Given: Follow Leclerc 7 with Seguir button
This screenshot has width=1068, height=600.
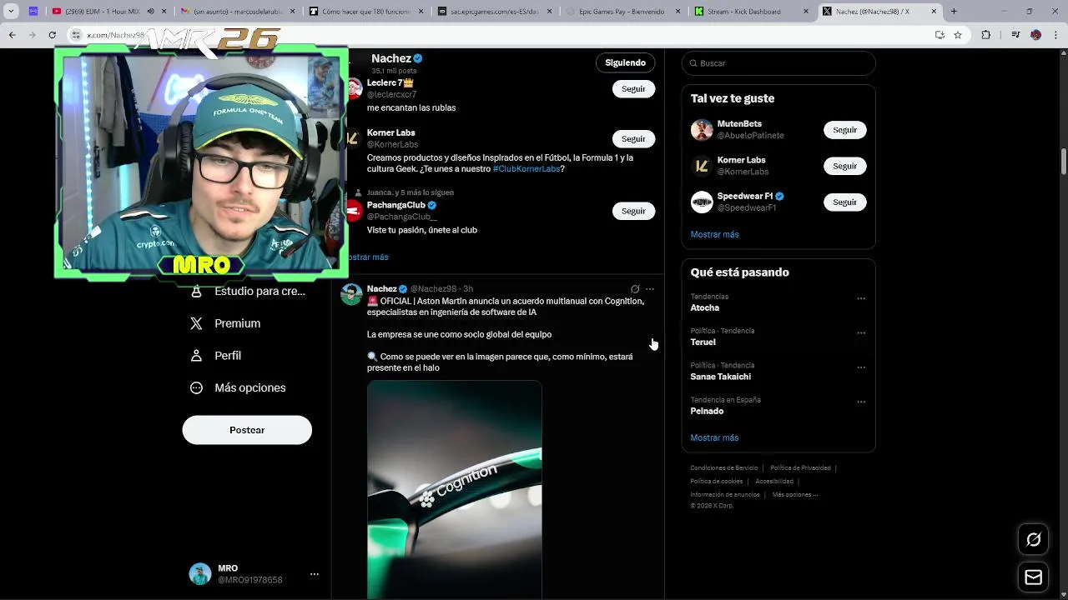Looking at the screenshot, I should 633,88.
